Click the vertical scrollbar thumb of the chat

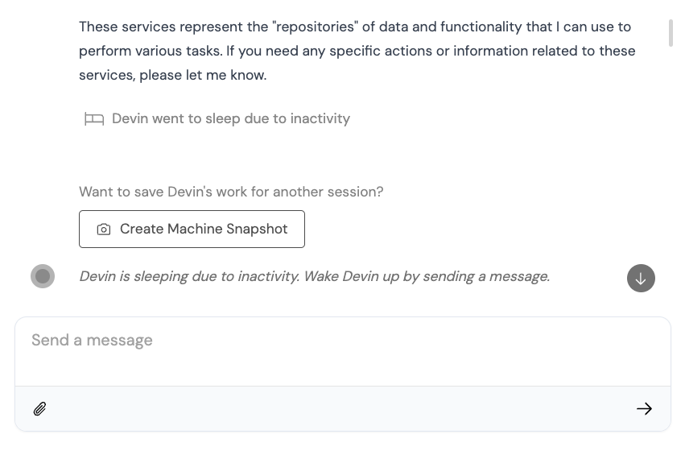pyautogui.click(x=671, y=33)
